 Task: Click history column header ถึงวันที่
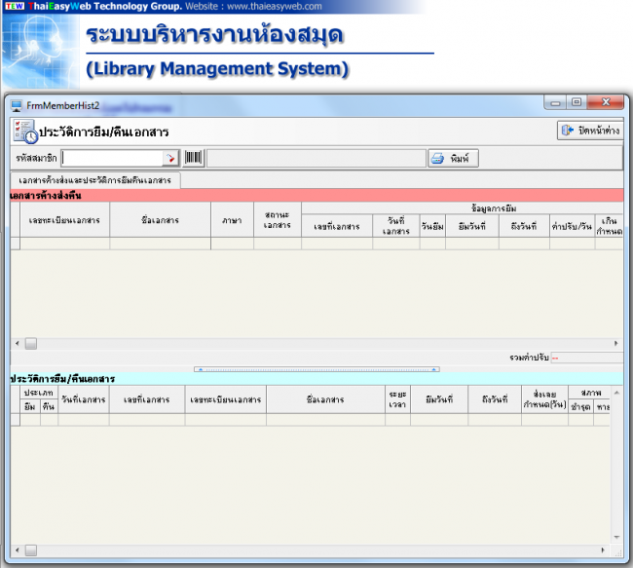tap(495, 399)
